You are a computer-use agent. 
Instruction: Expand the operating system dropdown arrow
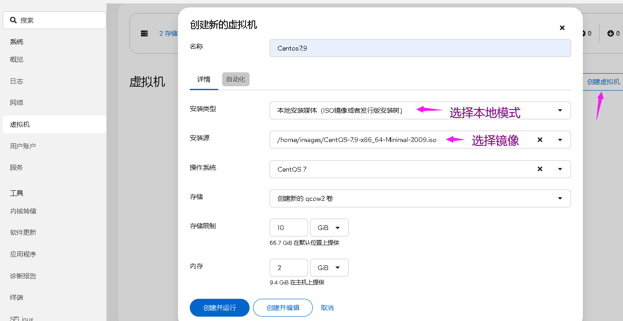(560, 169)
